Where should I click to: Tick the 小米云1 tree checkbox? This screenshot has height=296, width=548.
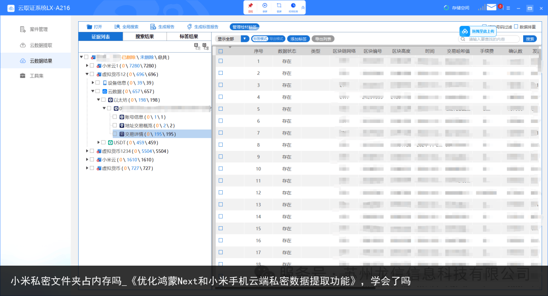(x=92, y=66)
